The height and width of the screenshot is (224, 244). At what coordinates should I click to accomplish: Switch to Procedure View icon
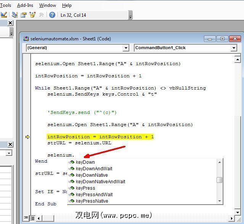point(26,218)
